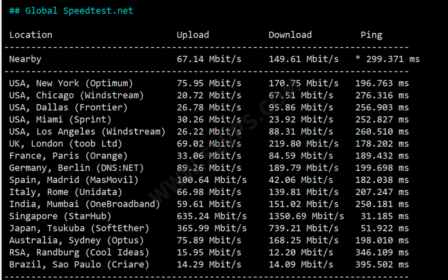Viewport: 448px width, 280px height.
Task: Click Sao Paulo ping '395.502 ms'
Action: click(382, 264)
